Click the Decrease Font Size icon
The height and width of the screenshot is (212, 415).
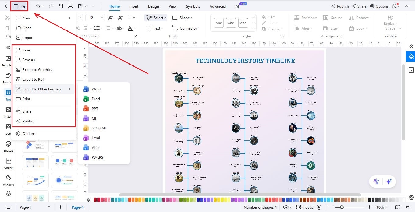click(120, 18)
